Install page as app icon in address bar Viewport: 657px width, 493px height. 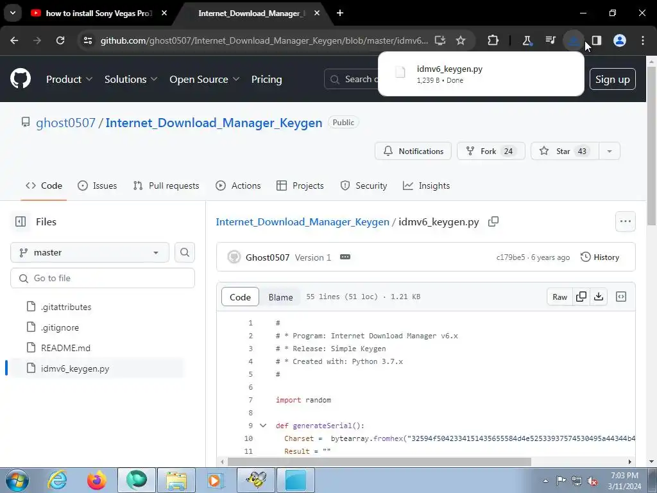439,40
